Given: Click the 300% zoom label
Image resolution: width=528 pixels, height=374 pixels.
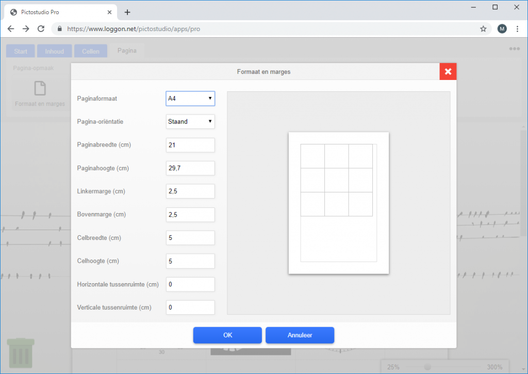Looking at the screenshot, I should pyautogui.click(x=494, y=367).
